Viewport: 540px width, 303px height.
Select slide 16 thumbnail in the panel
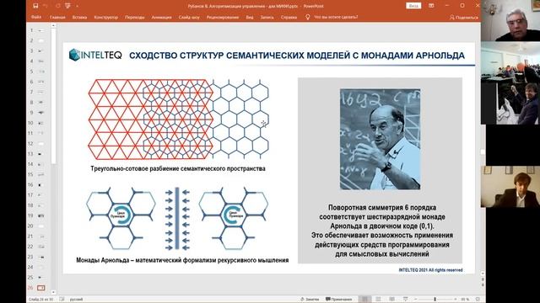point(41,185)
